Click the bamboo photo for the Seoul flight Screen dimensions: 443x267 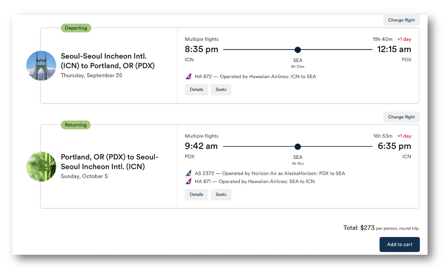(x=41, y=167)
